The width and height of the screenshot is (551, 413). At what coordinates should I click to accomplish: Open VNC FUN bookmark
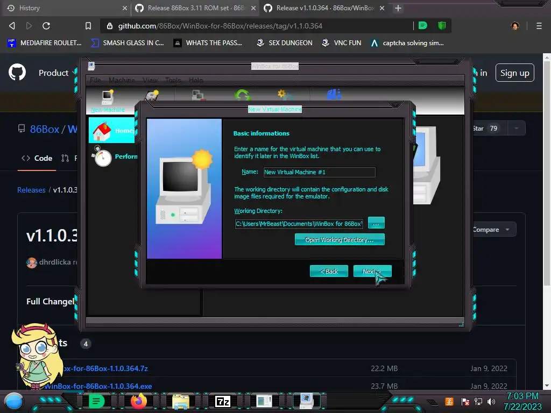tap(342, 43)
